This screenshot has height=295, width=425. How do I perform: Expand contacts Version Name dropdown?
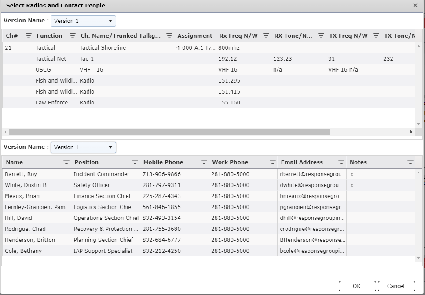[83, 147]
